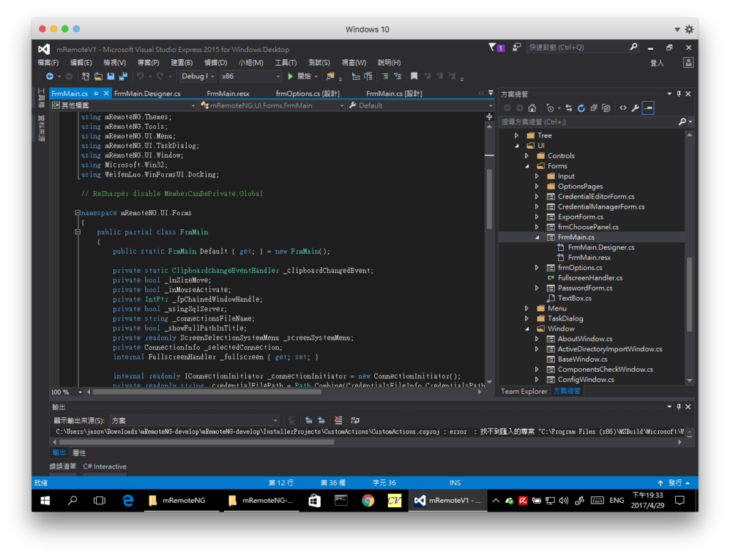Click the Navigate Backward toolbar icon
Image resolution: width=730 pixels, height=557 pixels.
tap(49, 76)
